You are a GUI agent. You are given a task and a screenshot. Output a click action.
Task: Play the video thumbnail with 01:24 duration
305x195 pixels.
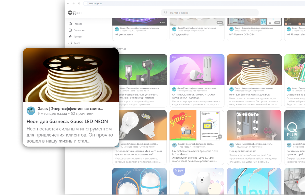(140, 22)
